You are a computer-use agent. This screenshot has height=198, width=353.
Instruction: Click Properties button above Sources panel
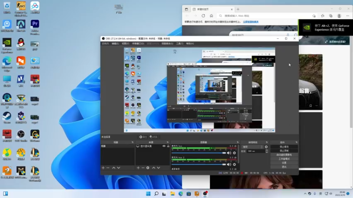click(x=143, y=137)
